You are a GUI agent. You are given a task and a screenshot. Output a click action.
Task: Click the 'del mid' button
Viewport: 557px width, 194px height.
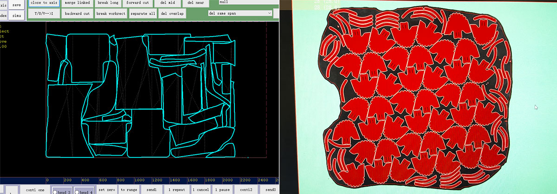168,3
